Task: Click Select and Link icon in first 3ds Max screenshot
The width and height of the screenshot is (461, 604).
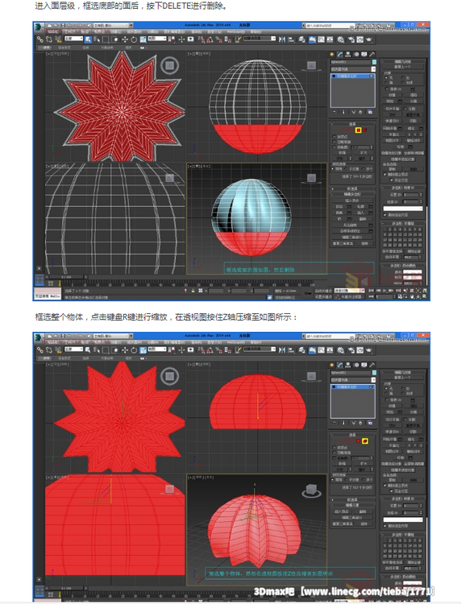Action: coord(40,39)
